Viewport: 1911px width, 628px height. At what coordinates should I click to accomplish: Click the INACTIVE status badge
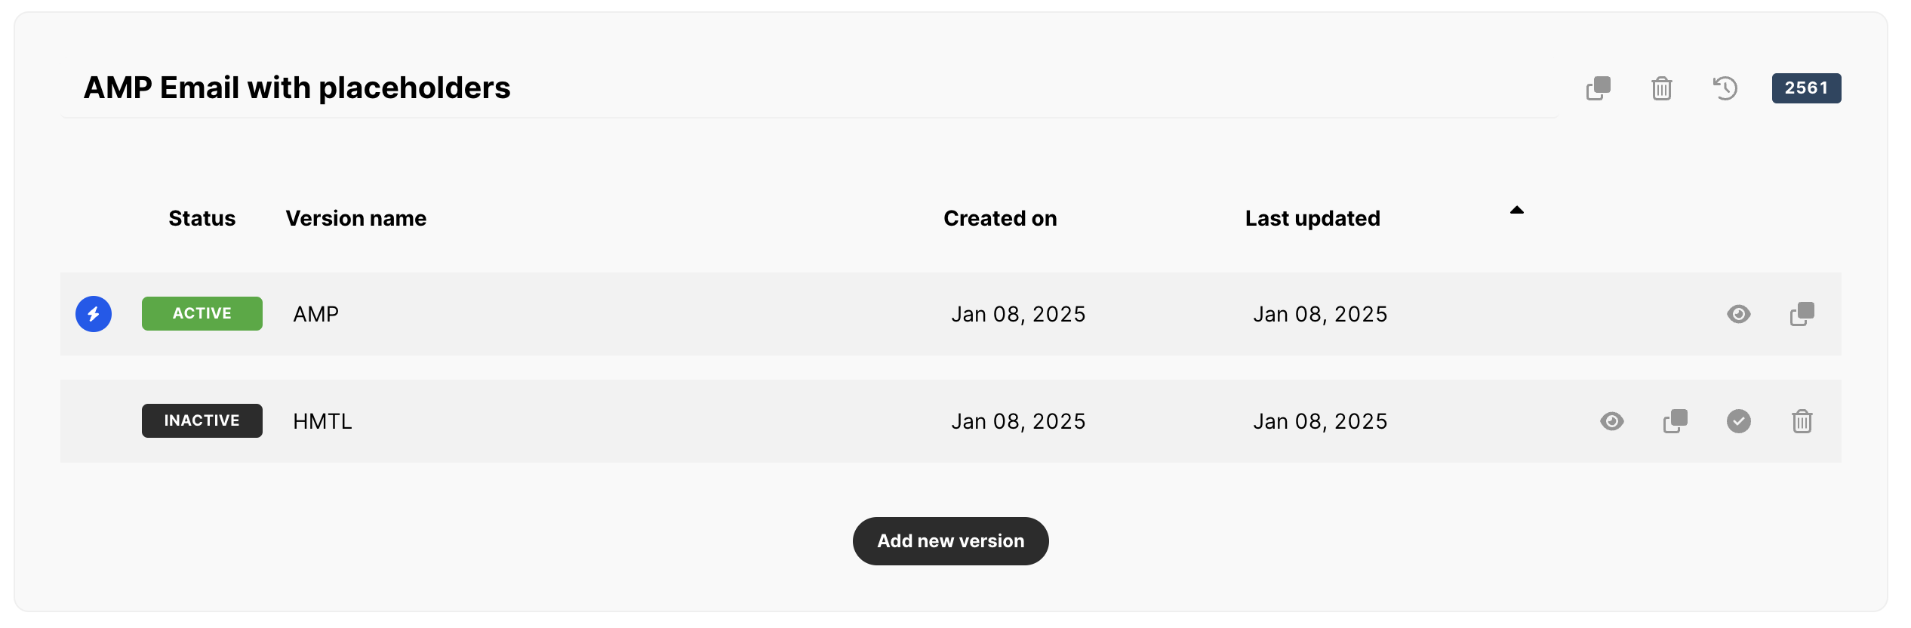pyautogui.click(x=202, y=421)
